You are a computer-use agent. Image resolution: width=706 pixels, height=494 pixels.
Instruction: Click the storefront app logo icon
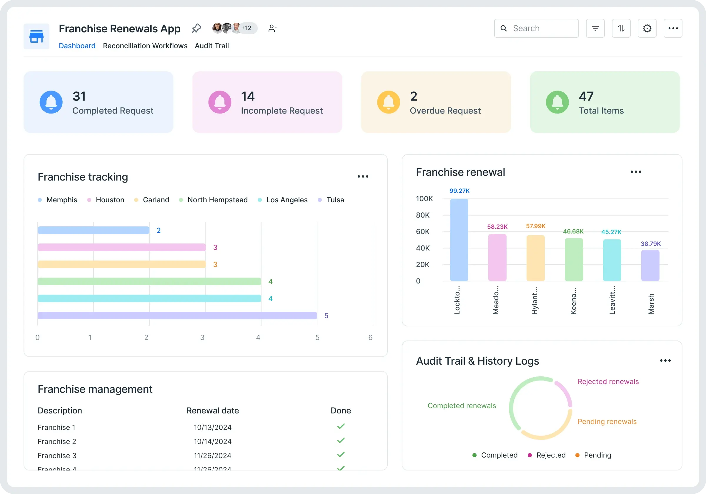tap(36, 36)
